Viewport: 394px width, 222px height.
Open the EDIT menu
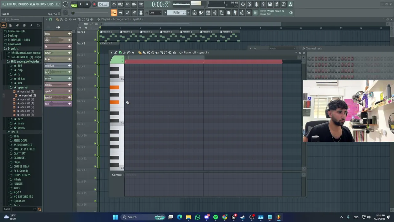(9, 4)
